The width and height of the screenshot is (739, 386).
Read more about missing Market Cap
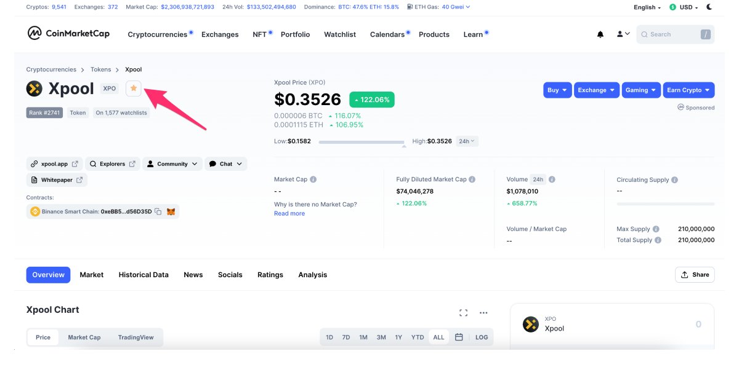tap(289, 213)
